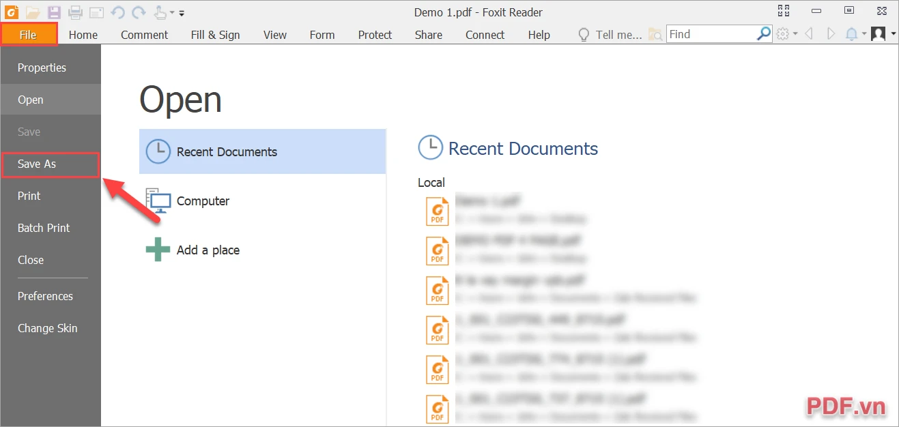Click the purple Save floppy disk icon
Image resolution: width=899 pixels, height=427 pixels.
pos(54,12)
